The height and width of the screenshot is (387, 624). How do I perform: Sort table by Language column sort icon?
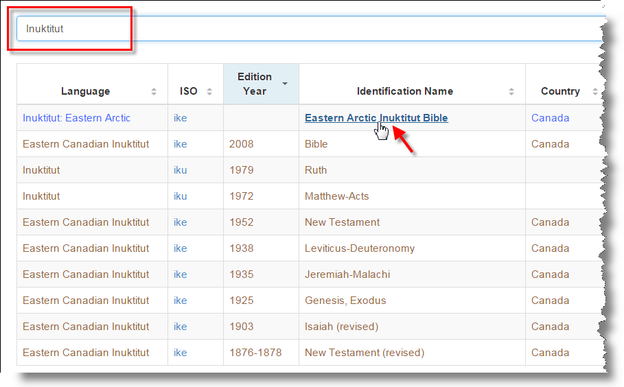pyautogui.click(x=154, y=92)
